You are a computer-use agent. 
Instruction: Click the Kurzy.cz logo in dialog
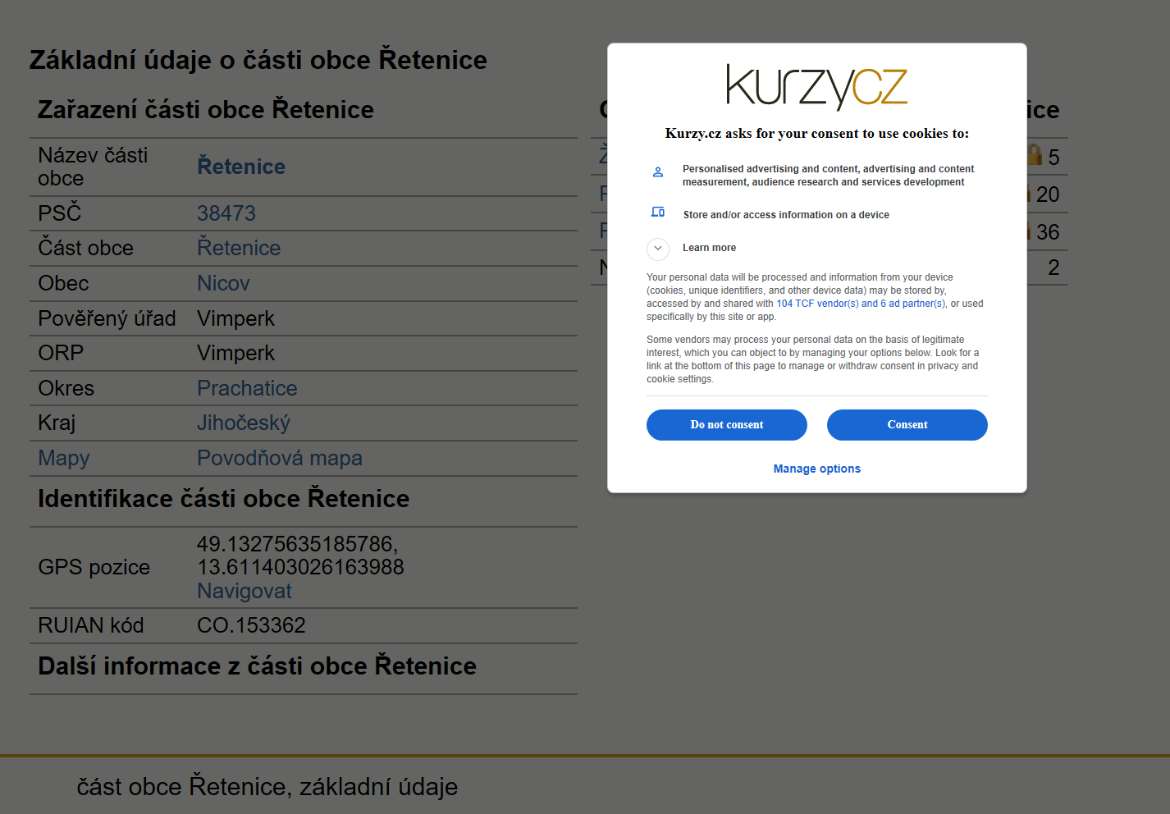pos(817,87)
